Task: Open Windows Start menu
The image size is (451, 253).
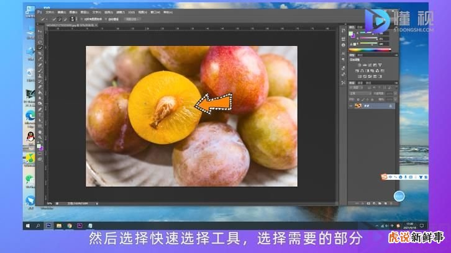Action: click(28, 226)
